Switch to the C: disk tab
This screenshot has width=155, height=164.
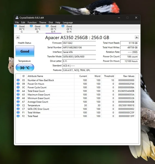(22, 29)
